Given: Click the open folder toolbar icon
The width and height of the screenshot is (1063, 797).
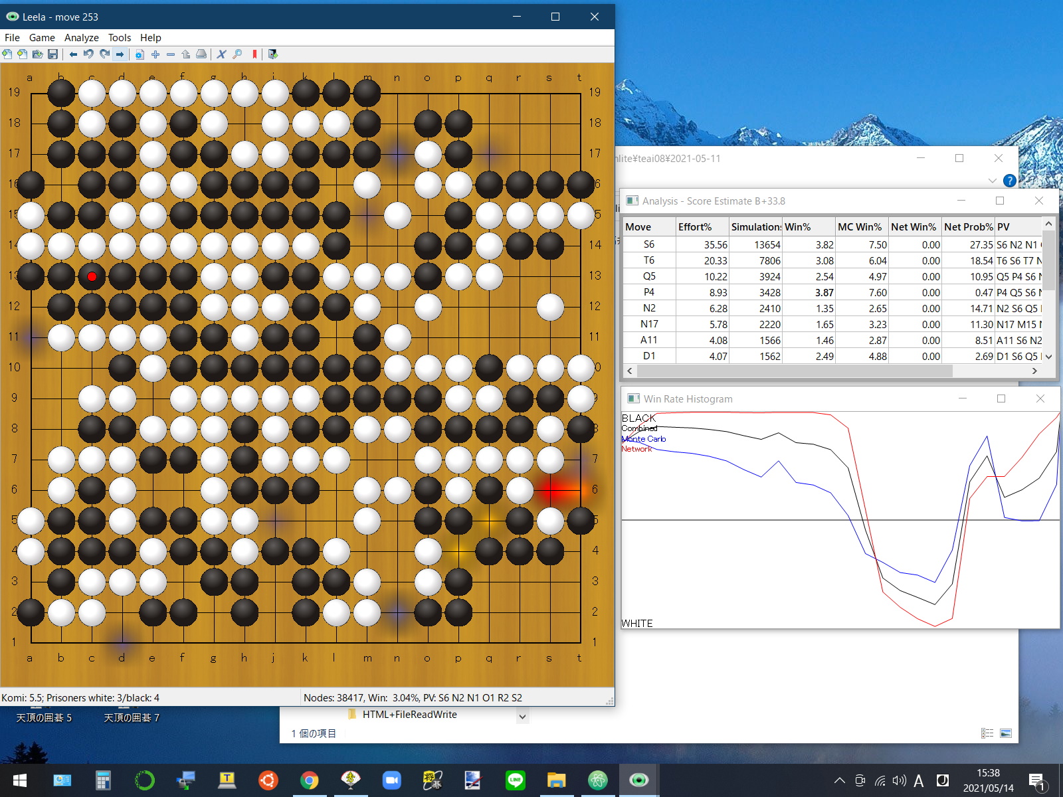Looking at the screenshot, I should click(x=37, y=54).
